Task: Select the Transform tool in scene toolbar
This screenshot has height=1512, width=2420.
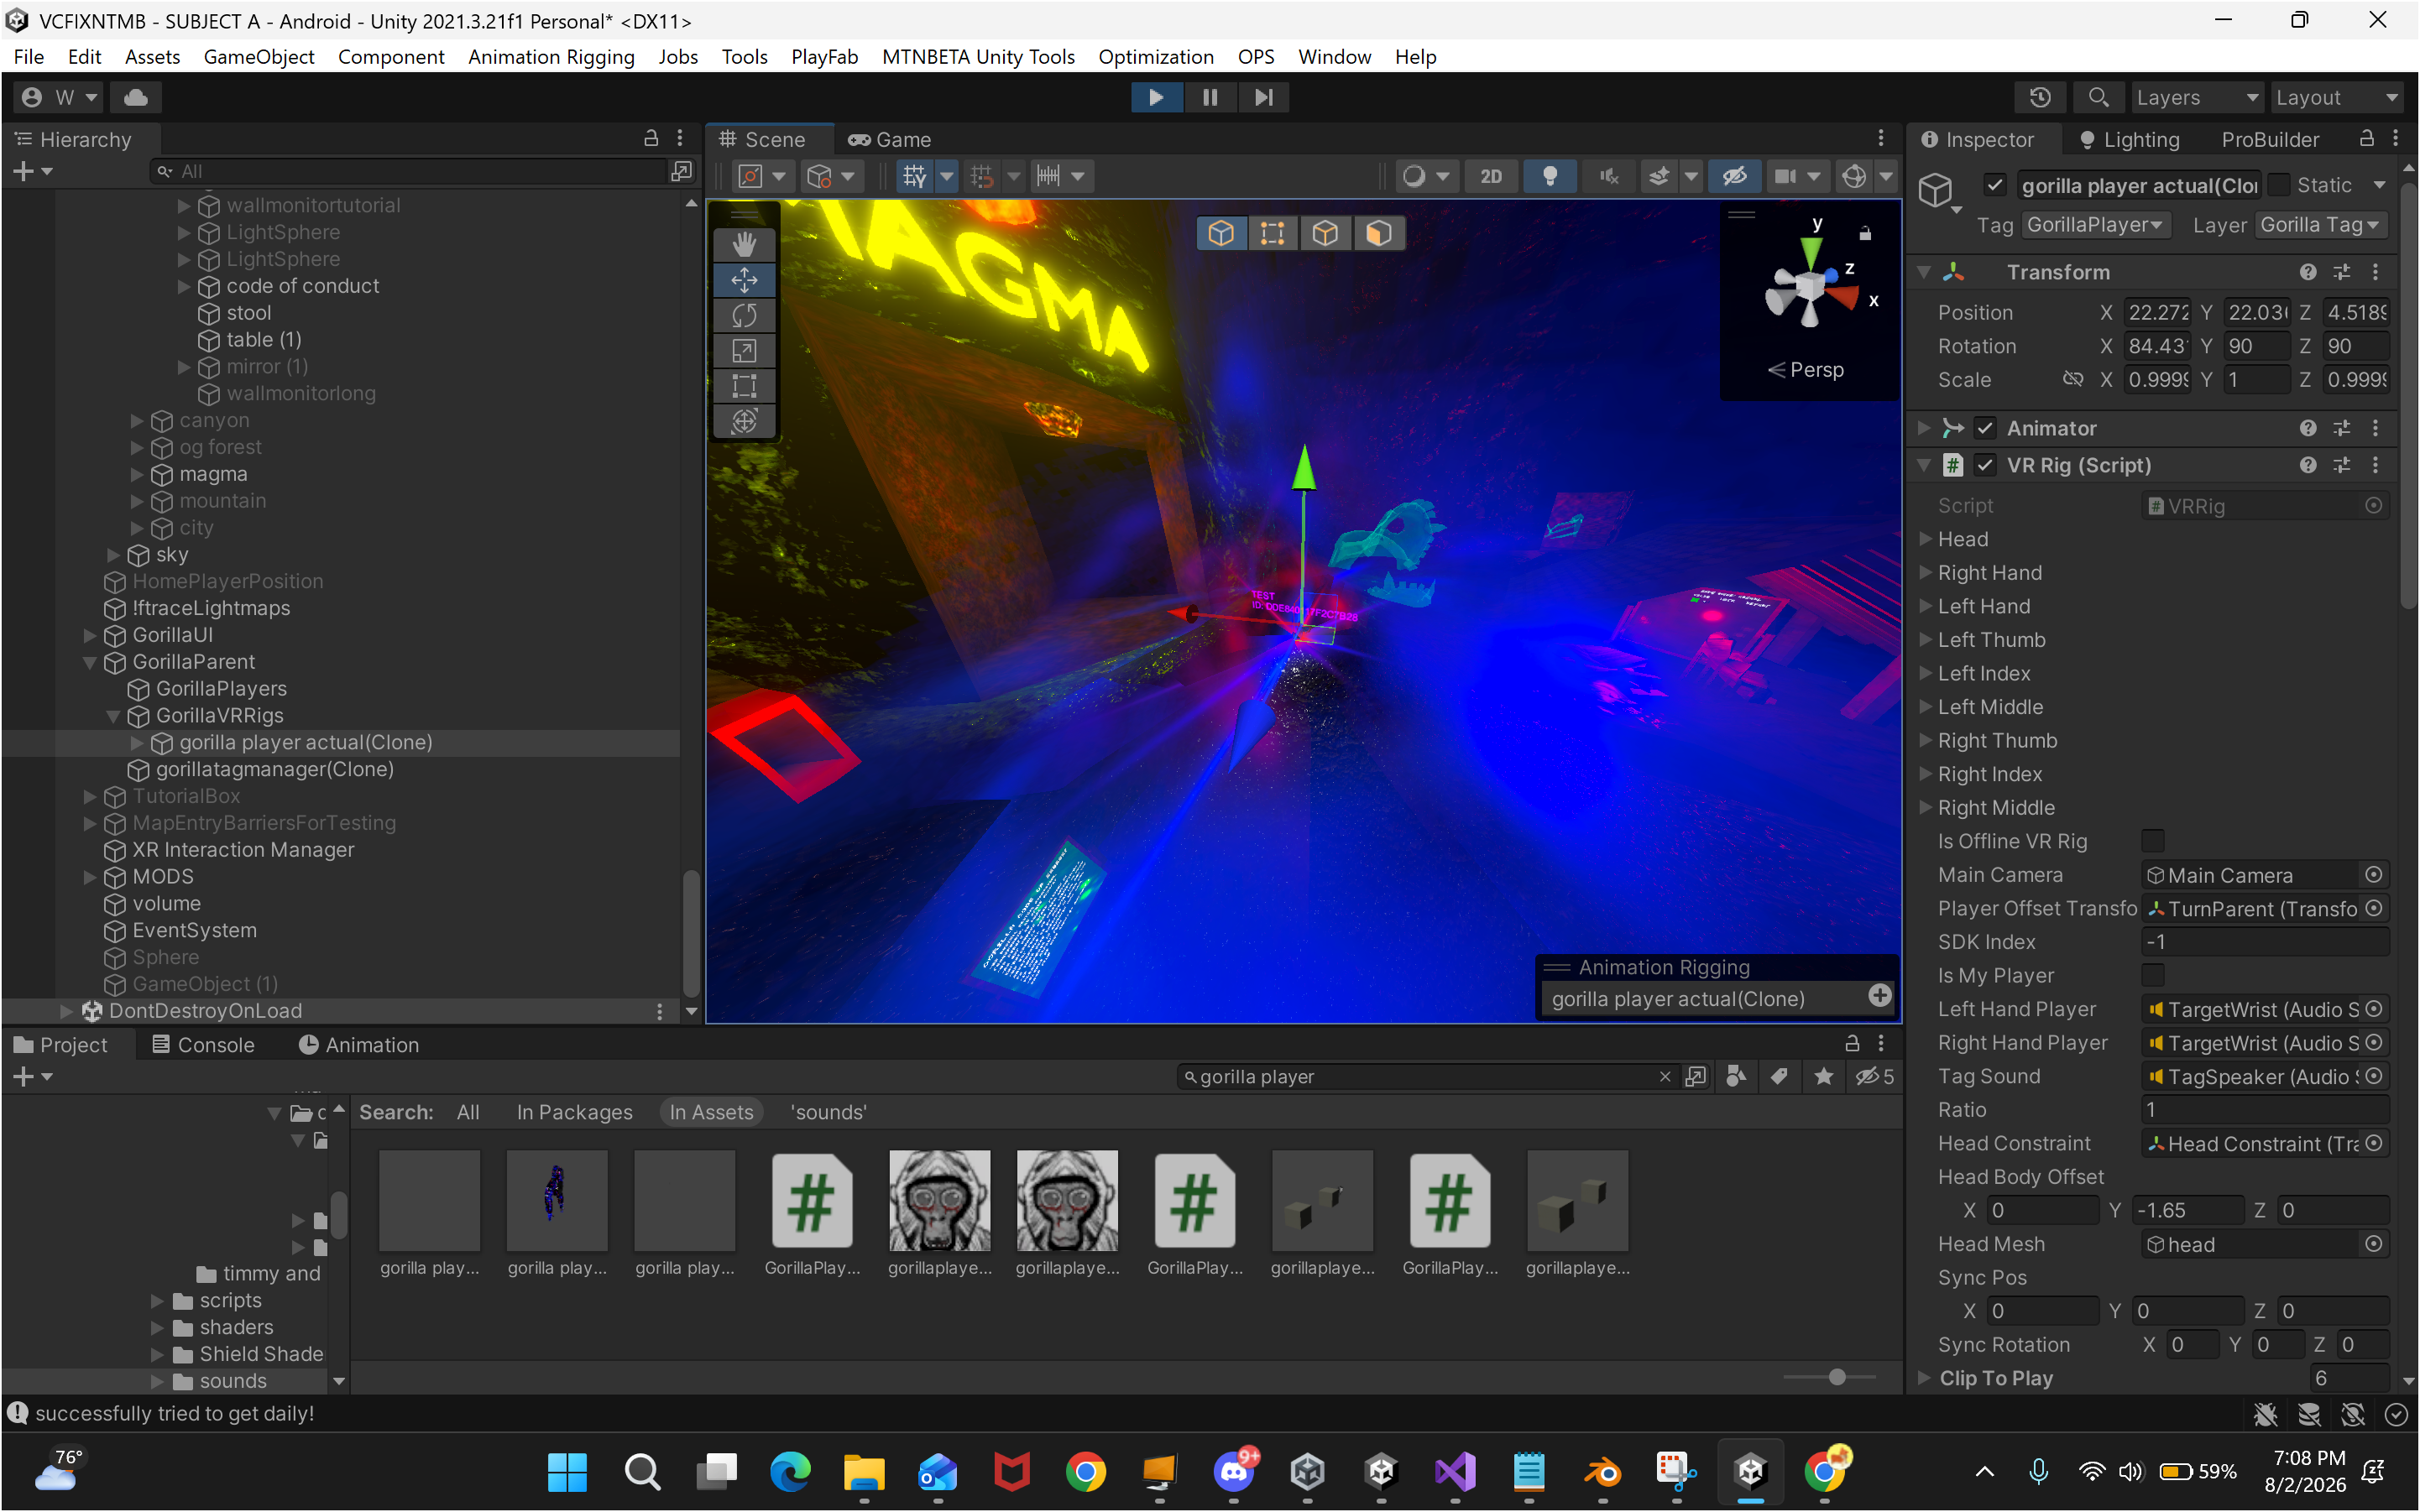Action: pyautogui.click(x=744, y=421)
